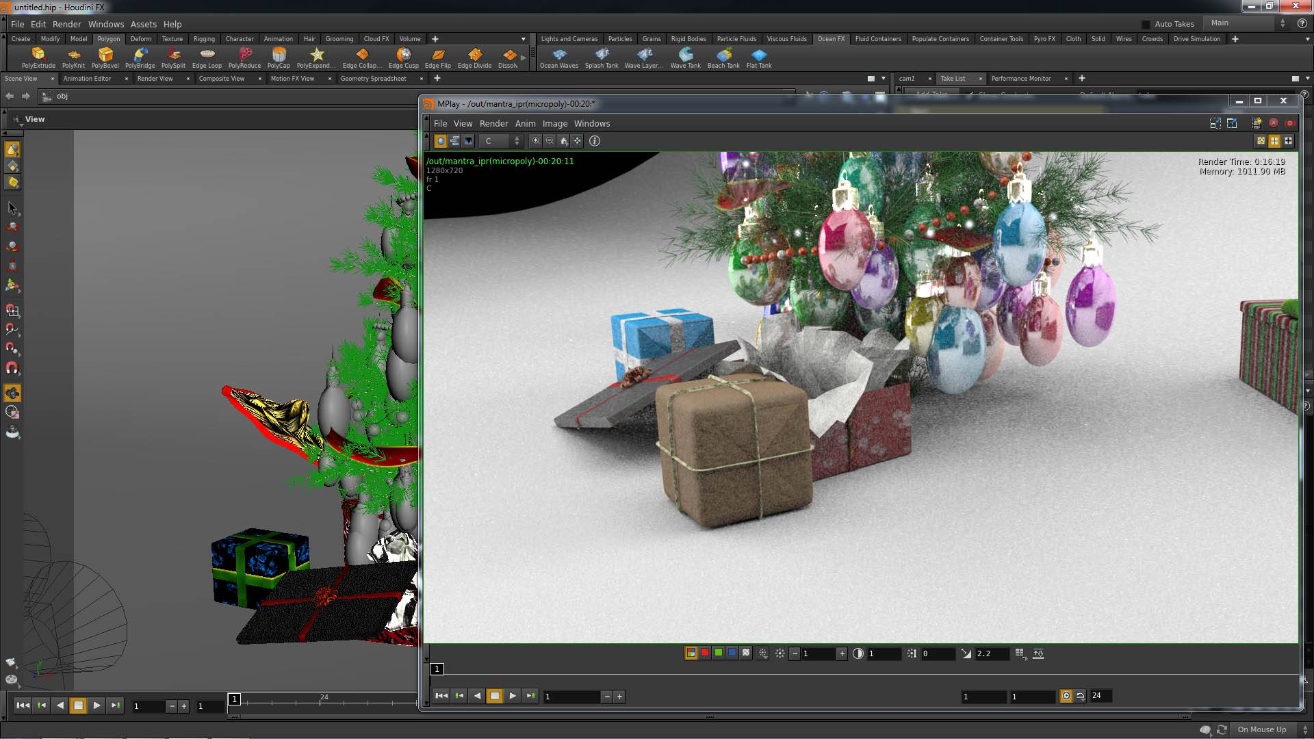The height and width of the screenshot is (739, 1314).
Task: Click the Edge Flip shelf tool
Action: click(x=437, y=57)
